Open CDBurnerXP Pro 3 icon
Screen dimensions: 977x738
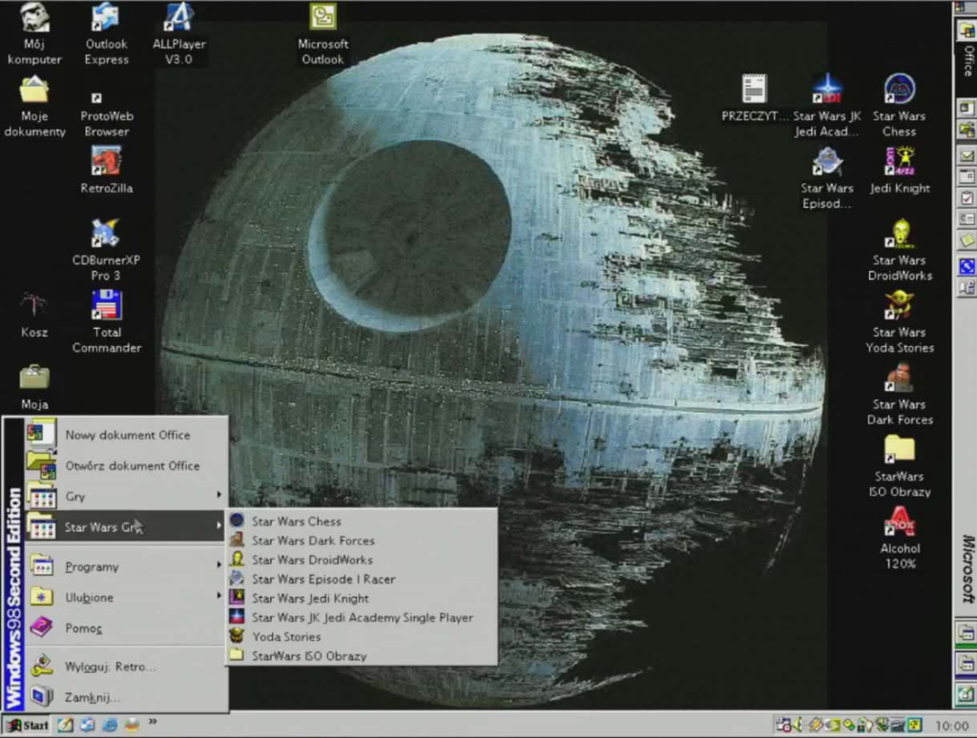[x=106, y=250]
